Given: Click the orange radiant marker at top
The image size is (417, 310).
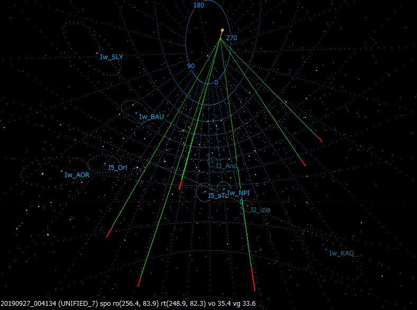Looking at the screenshot, I should (222, 30).
